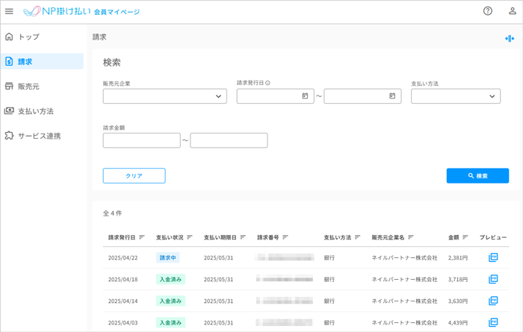Sort by the 請求発行日 column sort icon
The image size is (523, 332).
coord(142,237)
